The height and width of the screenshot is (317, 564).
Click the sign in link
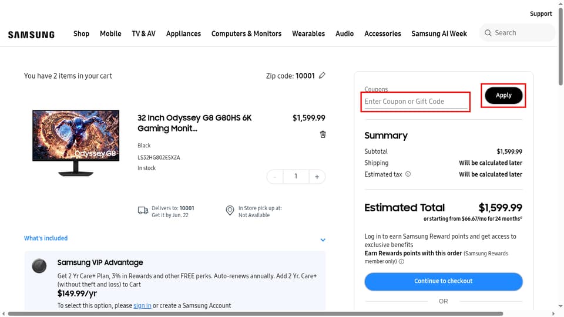pos(142,305)
